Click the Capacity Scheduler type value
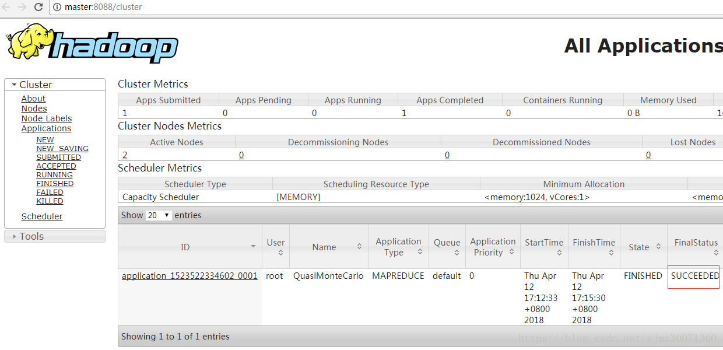Viewport: 723px width, 350px height. tap(161, 197)
